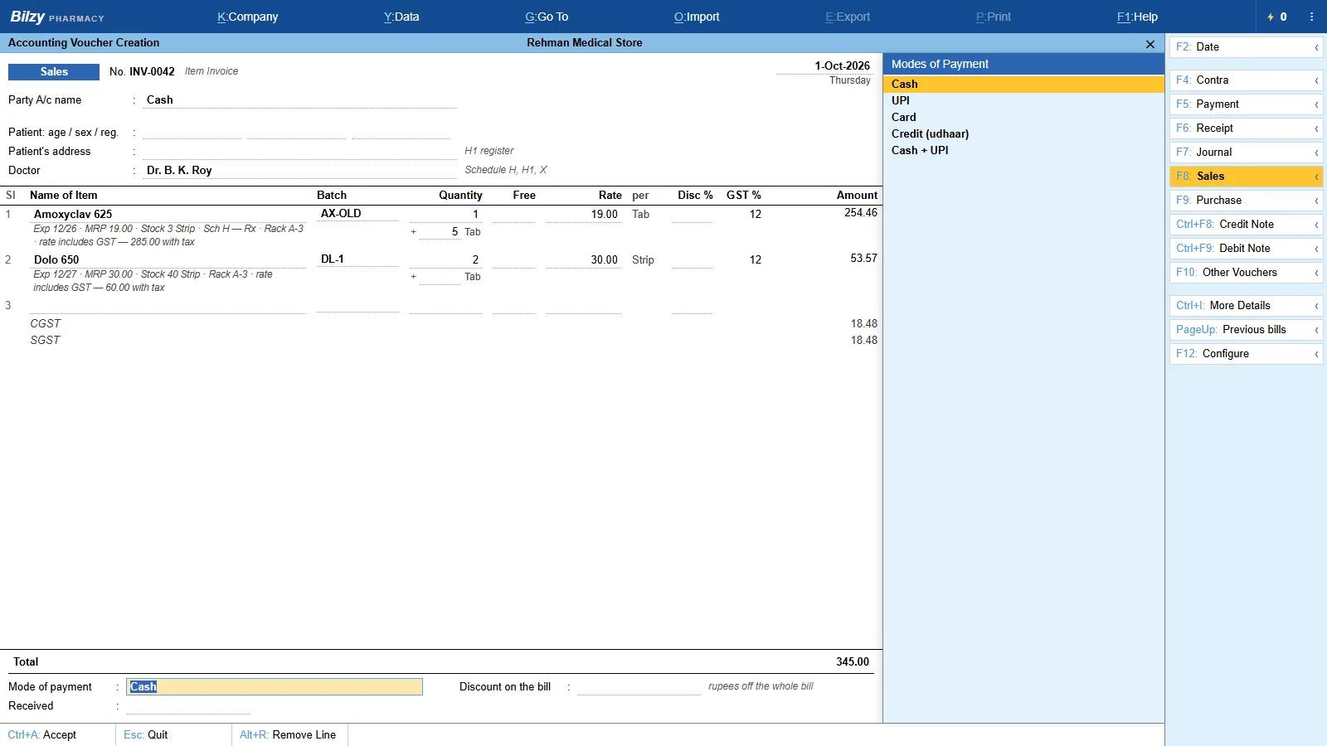Open Ctrl+I More Details
The height and width of the screenshot is (746, 1327).
click(1247, 306)
